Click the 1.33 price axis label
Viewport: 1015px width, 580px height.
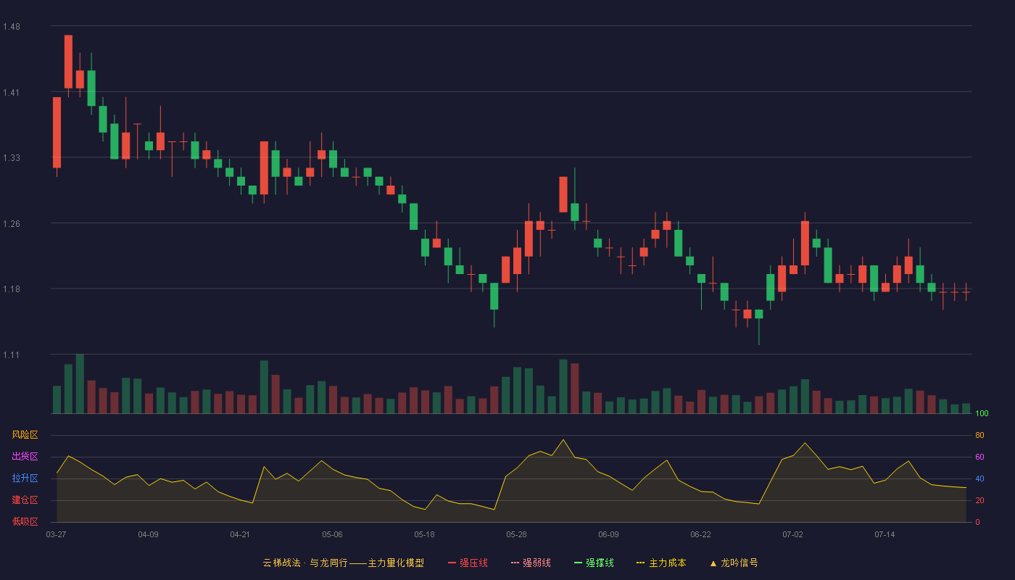[x=12, y=158]
